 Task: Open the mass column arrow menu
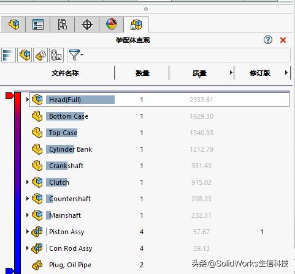pos(231,73)
